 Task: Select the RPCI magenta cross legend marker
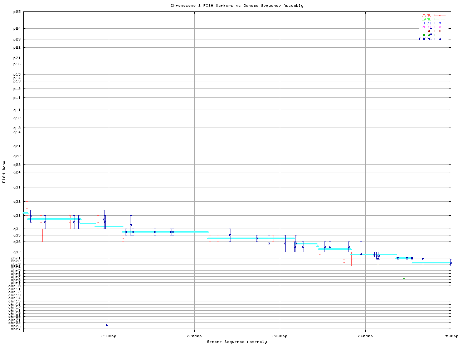click(440, 27)
